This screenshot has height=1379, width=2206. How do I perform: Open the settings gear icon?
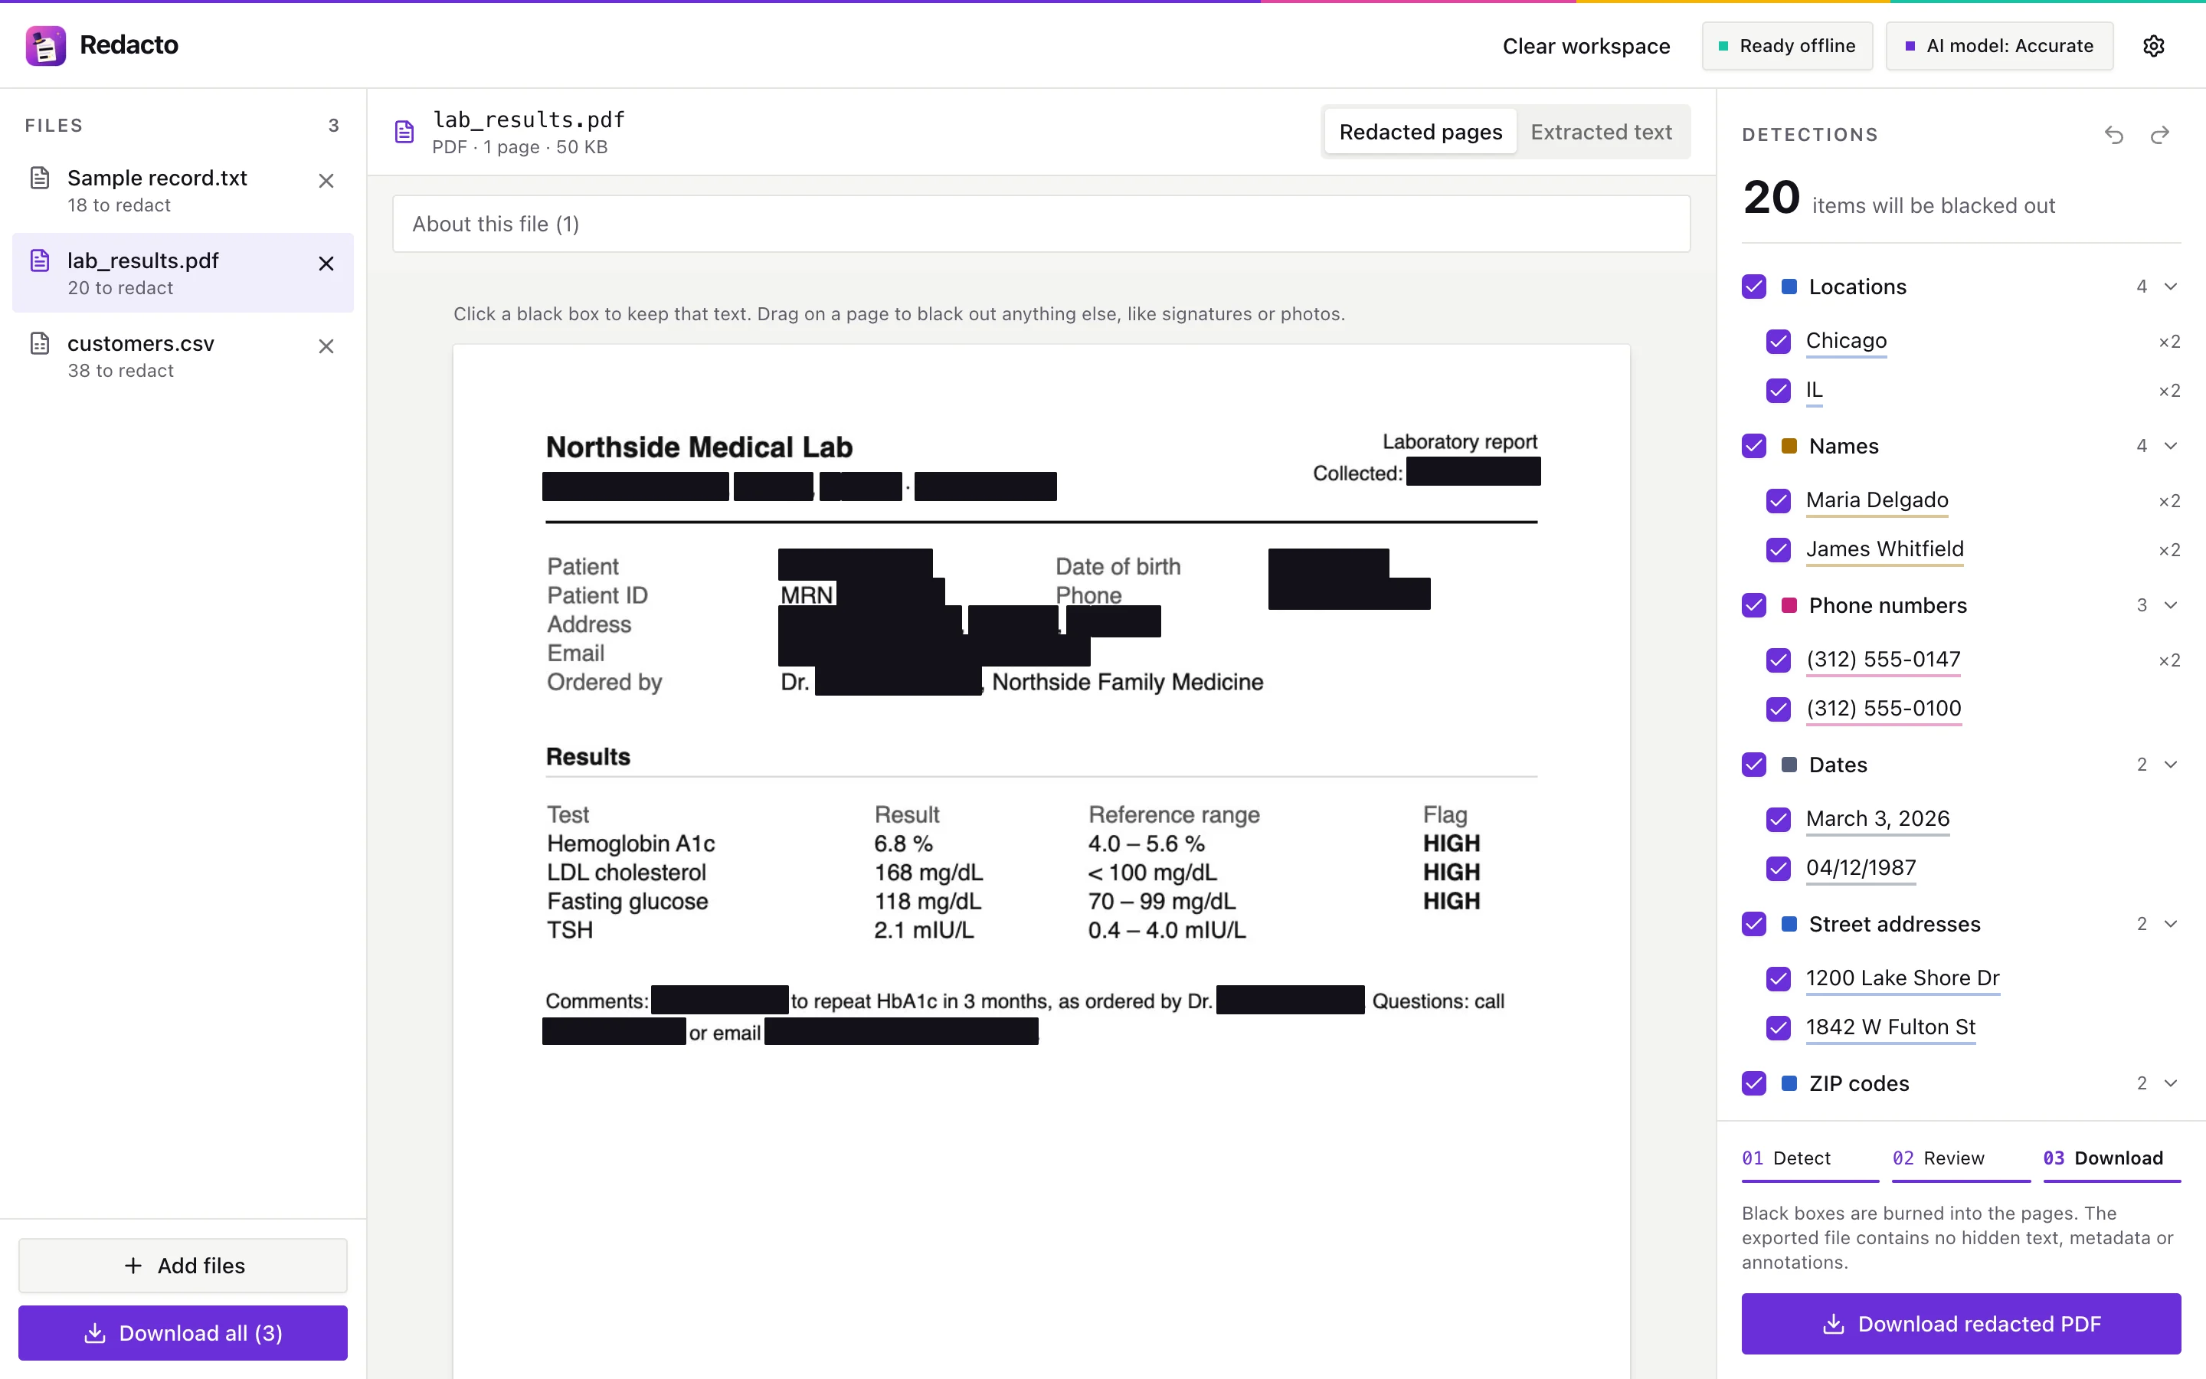click(x=2153, y=46)
